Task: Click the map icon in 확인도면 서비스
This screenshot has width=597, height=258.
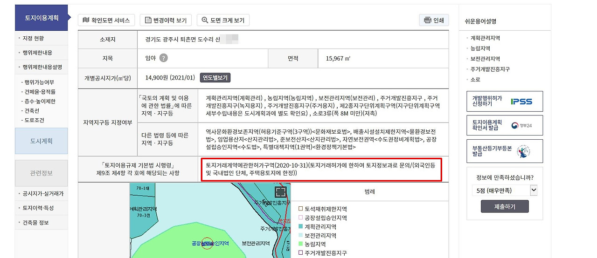Action: [x=85, y=20]
